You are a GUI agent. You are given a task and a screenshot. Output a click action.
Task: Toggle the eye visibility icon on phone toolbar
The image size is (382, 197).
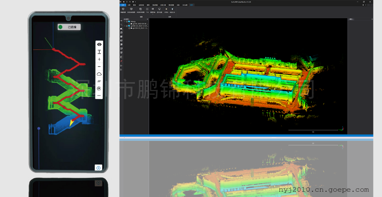pos(99,44)
